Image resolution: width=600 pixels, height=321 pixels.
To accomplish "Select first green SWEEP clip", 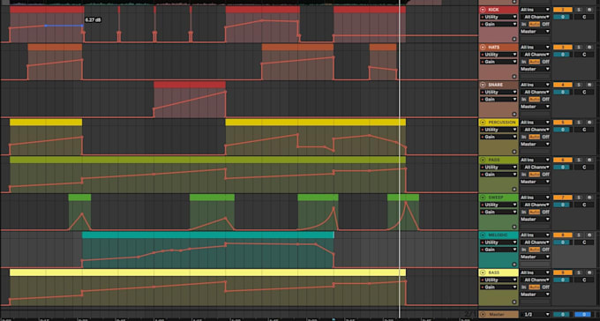I will pyautogui.click(x=79, y=198).
